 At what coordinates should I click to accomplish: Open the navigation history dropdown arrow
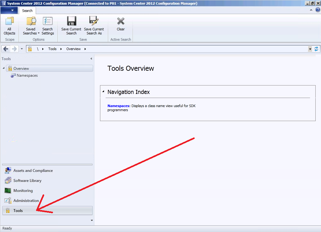(22, 49)
